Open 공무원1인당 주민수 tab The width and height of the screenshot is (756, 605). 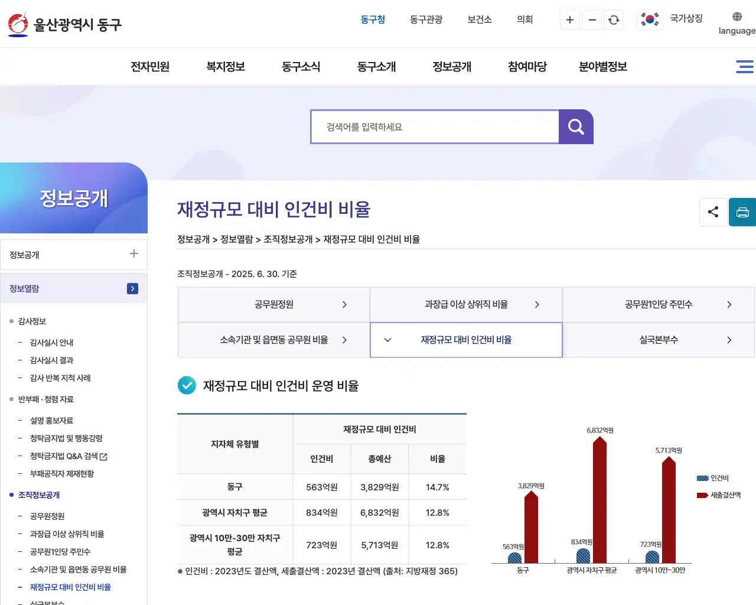(x=659, y=304)
